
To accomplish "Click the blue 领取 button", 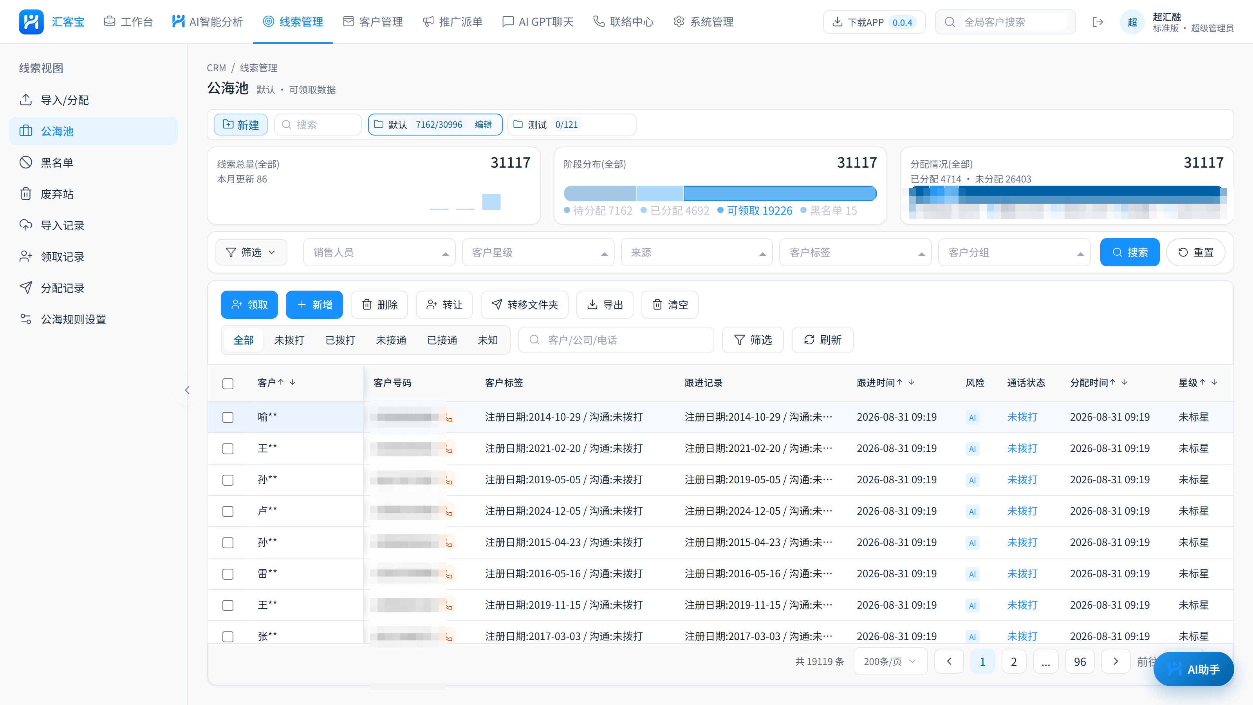I will tap(249, 305).
